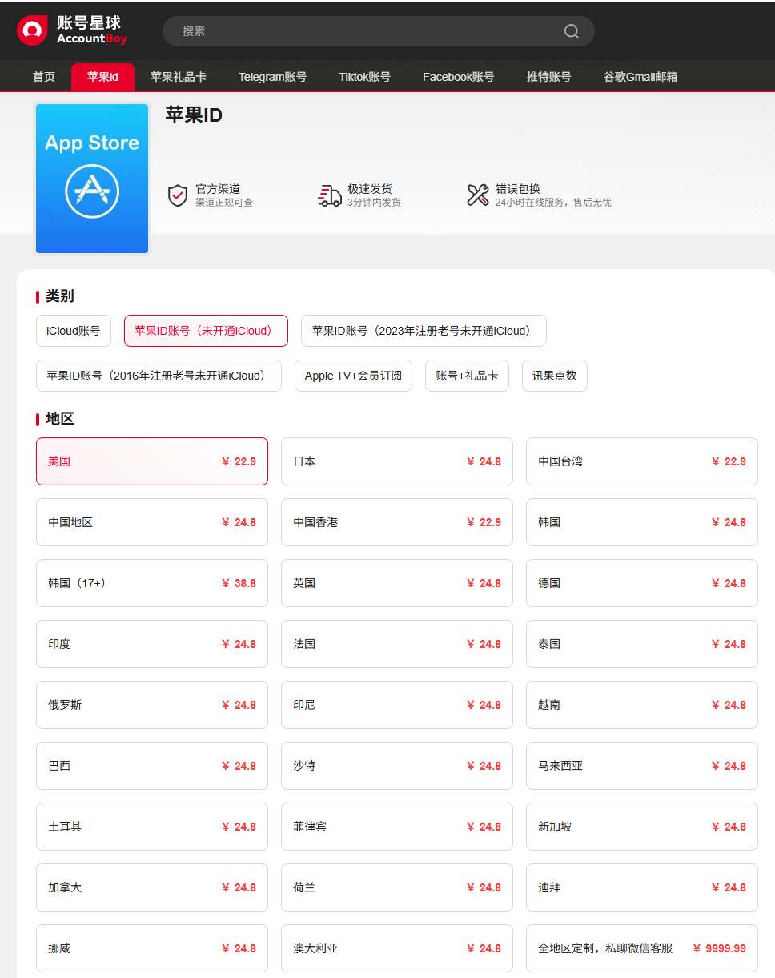The image size is (775, 978).
Task: Click the search magnifier icon
Action: 571,31
